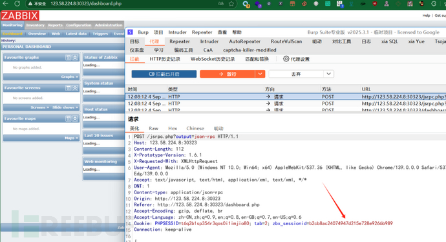Open the Favourite screens widget menu icon

click(x=69, y=88)
